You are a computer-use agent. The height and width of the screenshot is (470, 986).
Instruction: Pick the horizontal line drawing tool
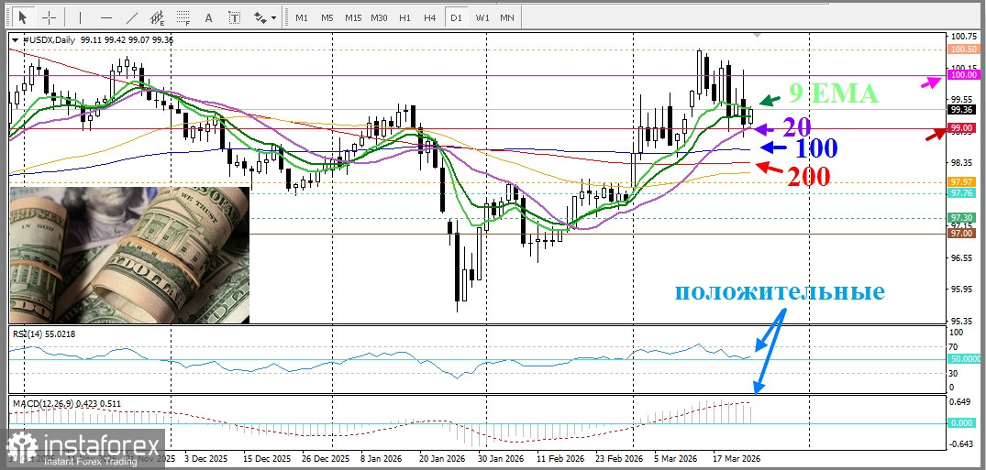(106, 16)
